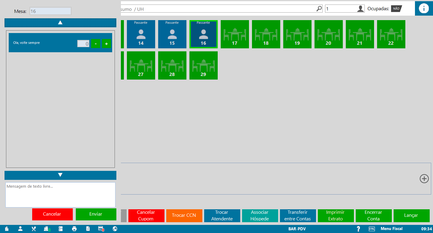The width and height of the screenshot is (433, 233).
Task: Click Associar Hóspede button
Action: (260, 216)
